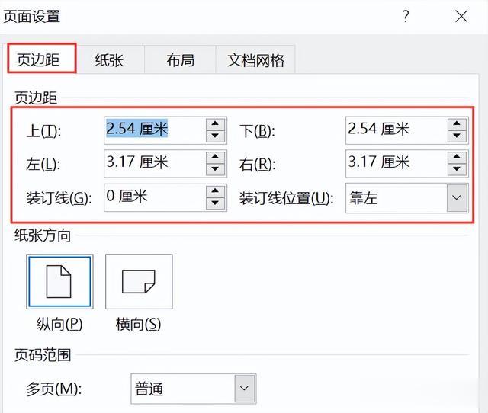Open the 装订线位置(U) dropdown
The image size is (488, 413).
tap(406, 198)
